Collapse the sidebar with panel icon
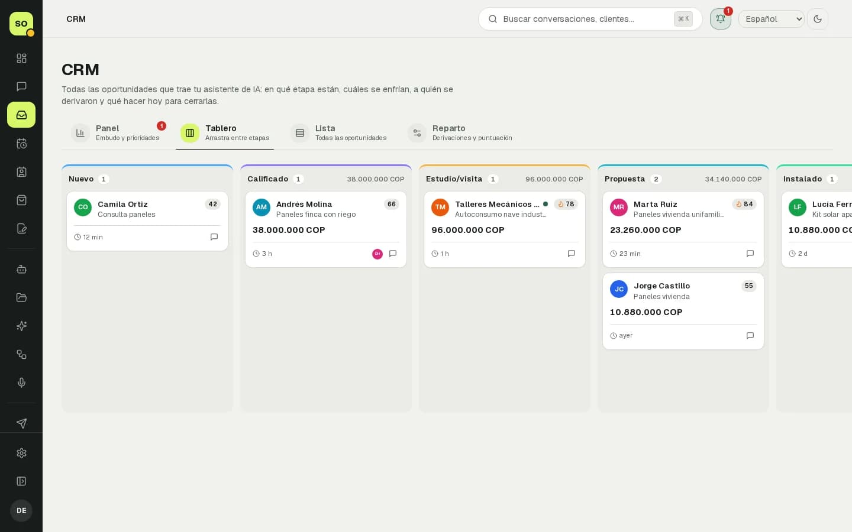 coord(21,481)
